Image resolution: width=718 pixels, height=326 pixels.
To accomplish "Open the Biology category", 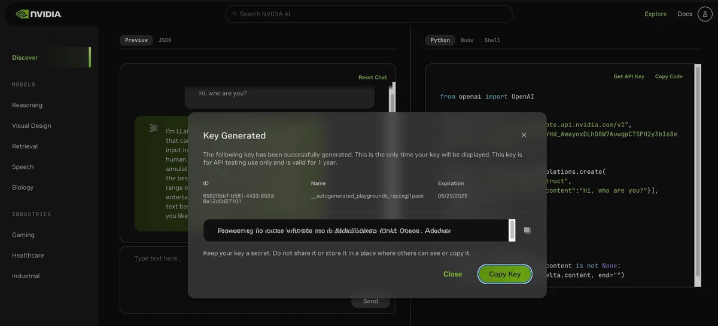I will [23, 187].
